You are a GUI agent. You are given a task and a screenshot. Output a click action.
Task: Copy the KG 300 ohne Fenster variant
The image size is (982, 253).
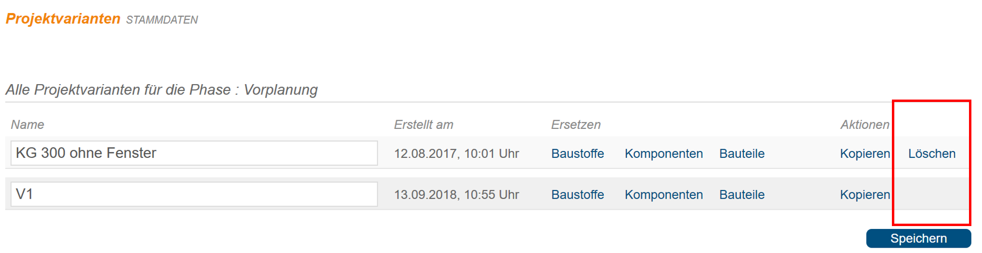(x=865, y=153)
